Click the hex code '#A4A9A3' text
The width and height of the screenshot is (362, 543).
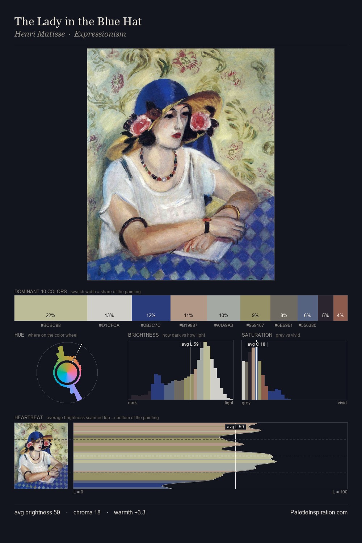tap(224, 325)
